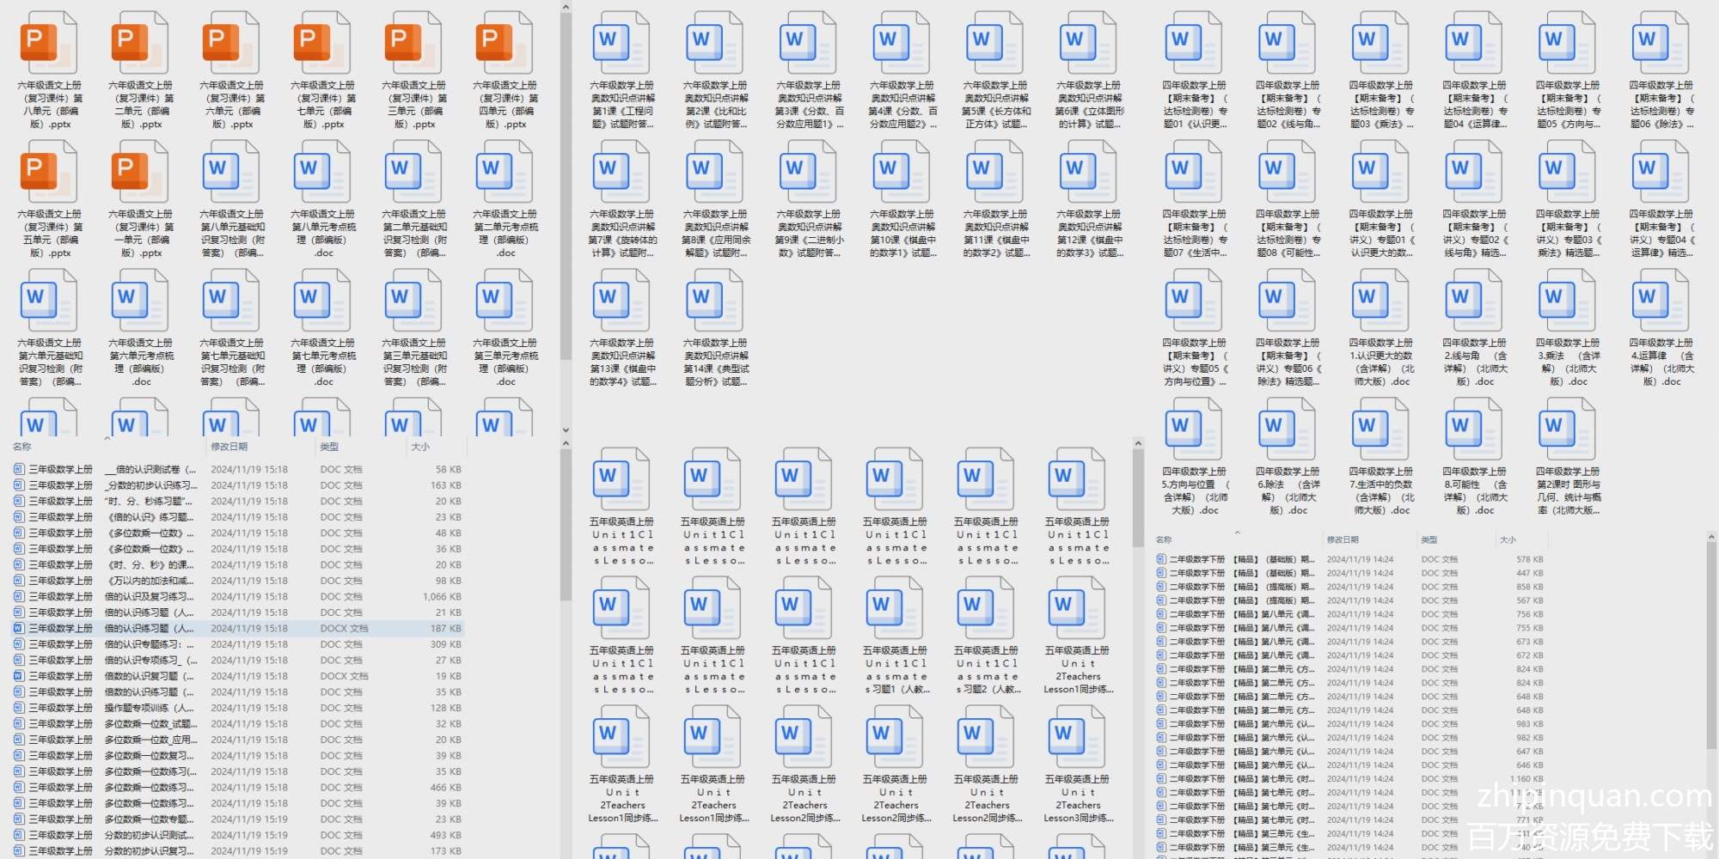Open 六年级语文上册 复习课件 第四单元 pptx file
The image size is (1719, 859).
pos(505,70)
